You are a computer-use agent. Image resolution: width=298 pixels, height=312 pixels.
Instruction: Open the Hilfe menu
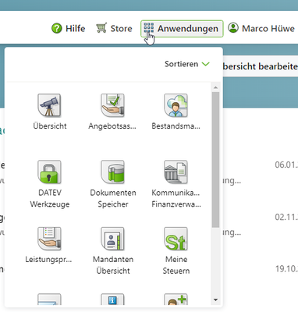click(x=69, y=28)
